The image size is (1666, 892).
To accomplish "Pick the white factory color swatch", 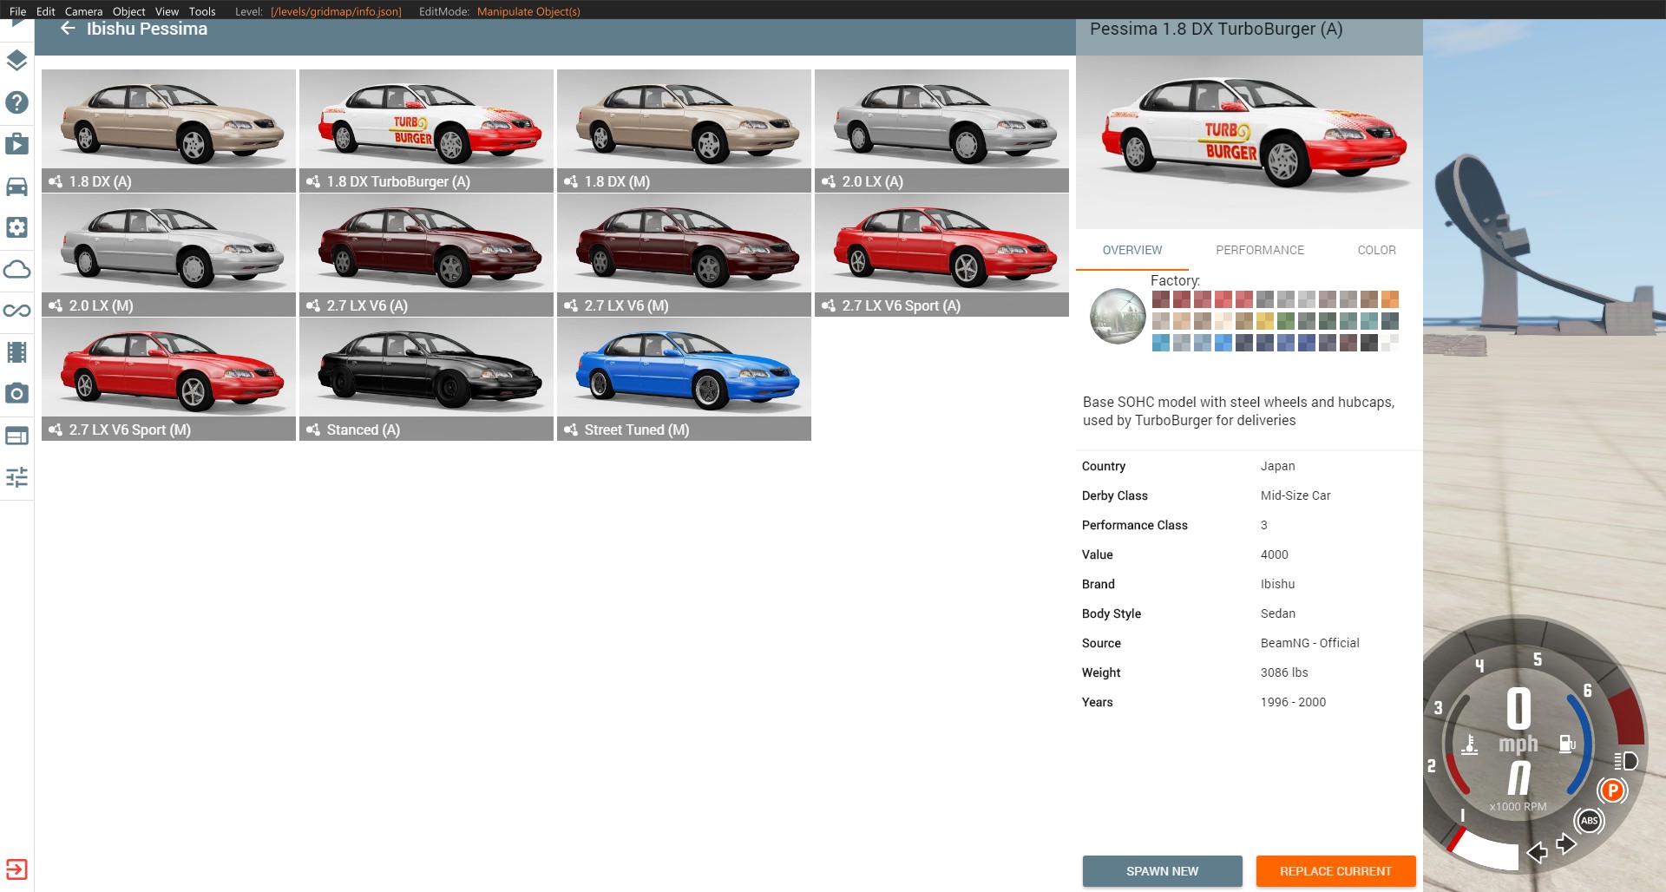I will click(1390, 343).
